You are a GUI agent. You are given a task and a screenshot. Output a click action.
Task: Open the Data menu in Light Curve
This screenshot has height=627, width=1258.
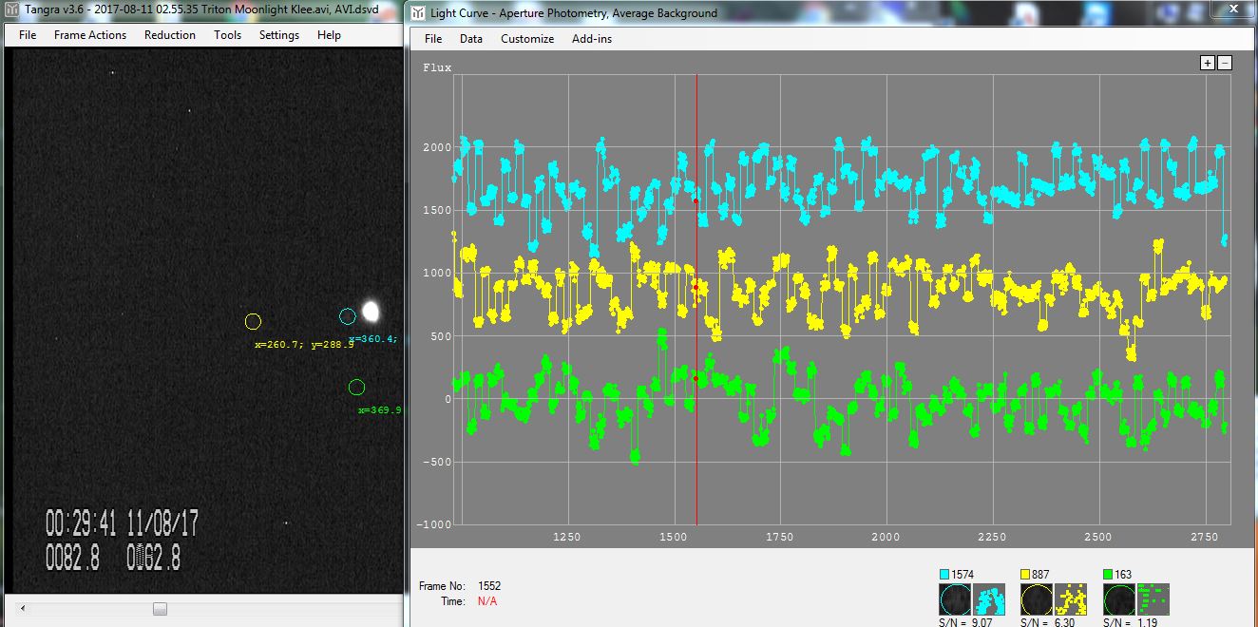(470, 39)
